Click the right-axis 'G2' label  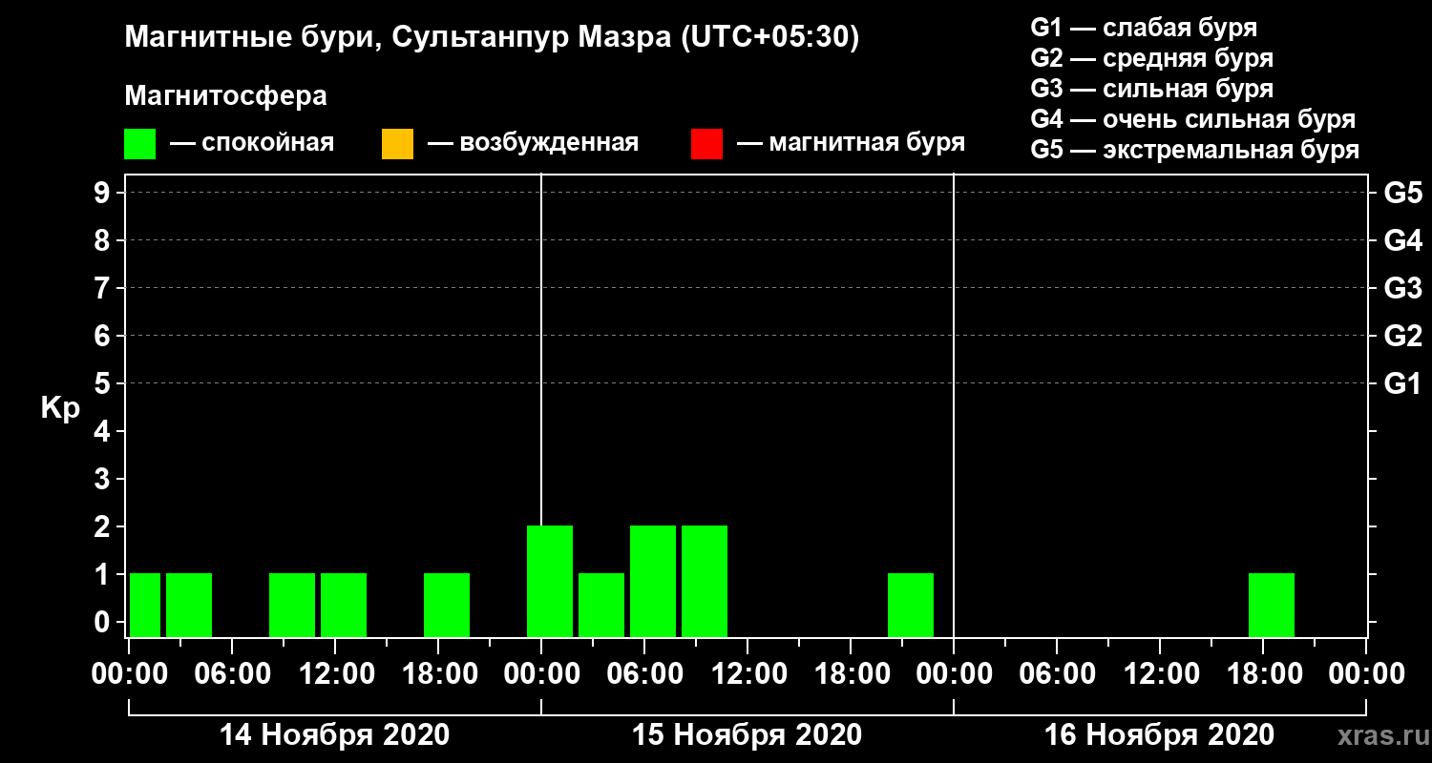[1403, 336]
